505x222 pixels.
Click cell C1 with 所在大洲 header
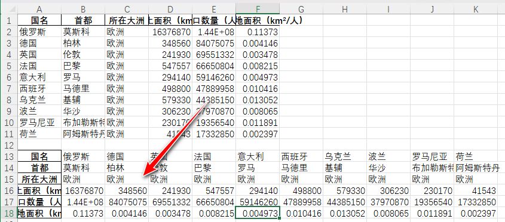tap(127, 20)
